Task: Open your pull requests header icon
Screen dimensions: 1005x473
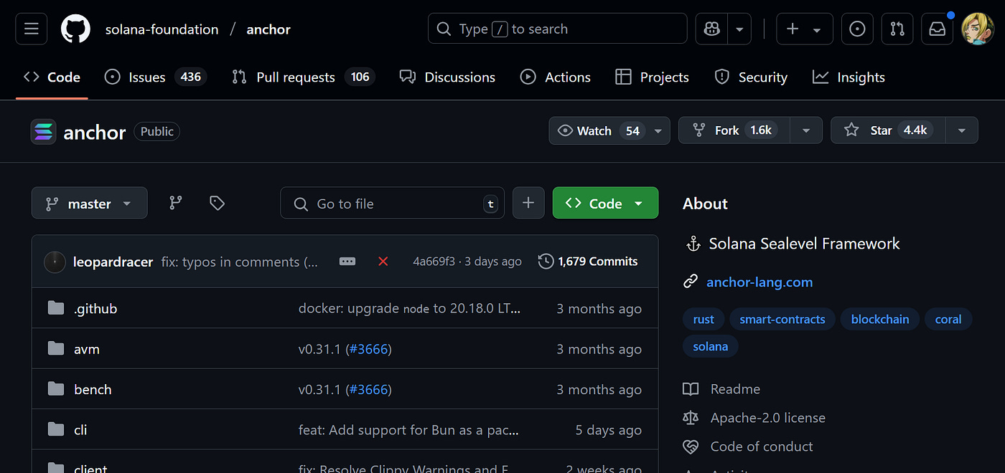Action: click(x=897, y=29)
